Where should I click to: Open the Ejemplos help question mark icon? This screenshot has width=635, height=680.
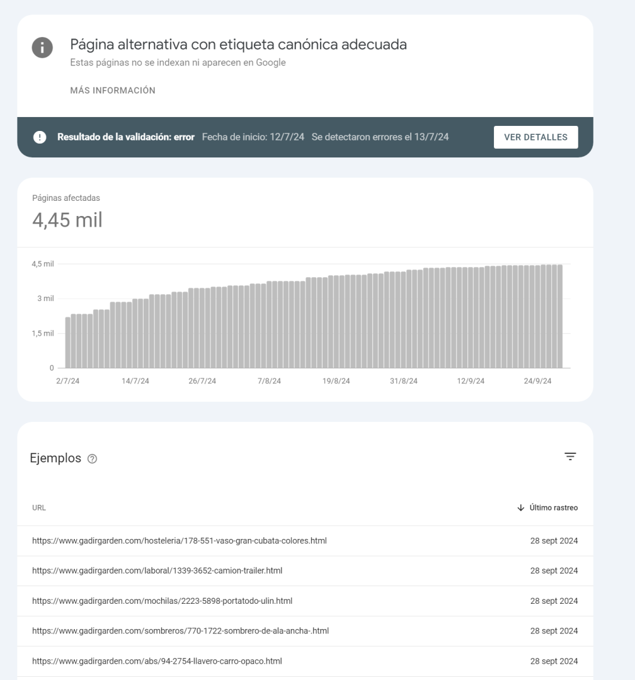92,459
